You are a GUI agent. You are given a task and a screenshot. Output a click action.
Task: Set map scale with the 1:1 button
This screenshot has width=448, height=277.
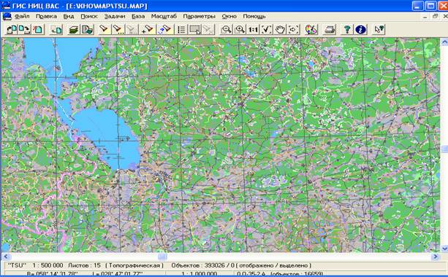pos(253,29)
